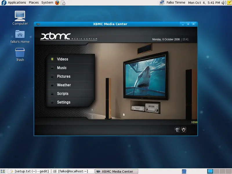The width and height of the screenshot is (232, 174).
Task: Select Videos in XBMC home menu
Action: [62, 59]
